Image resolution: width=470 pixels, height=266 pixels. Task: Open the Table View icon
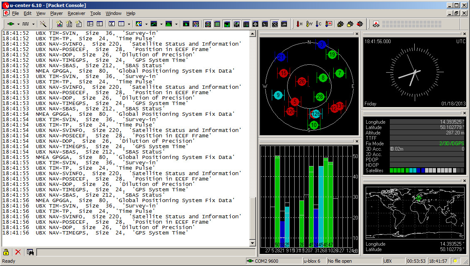click(x=121, y=24)
